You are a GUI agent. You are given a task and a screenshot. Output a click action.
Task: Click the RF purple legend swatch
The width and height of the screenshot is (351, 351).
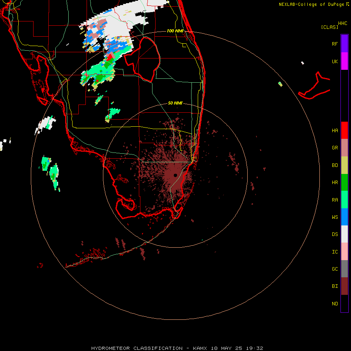click(344, 44)
